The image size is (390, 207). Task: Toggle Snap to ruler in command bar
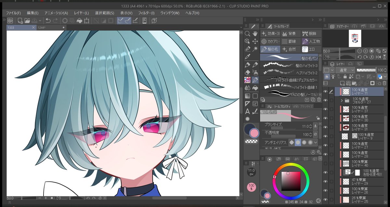(120, 21)
